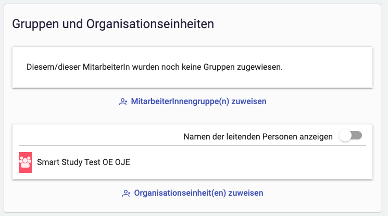This screenshot has height=216, width=388.
Task: Select the 'Smart Study Test OE OJE' entry
Action: click(83, 162)
